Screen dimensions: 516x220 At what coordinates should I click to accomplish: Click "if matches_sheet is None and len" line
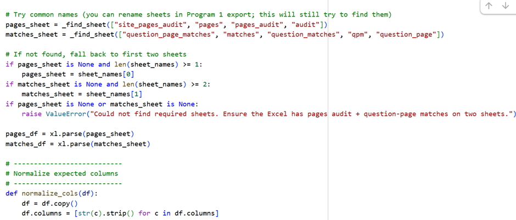[x=108, y=84]
